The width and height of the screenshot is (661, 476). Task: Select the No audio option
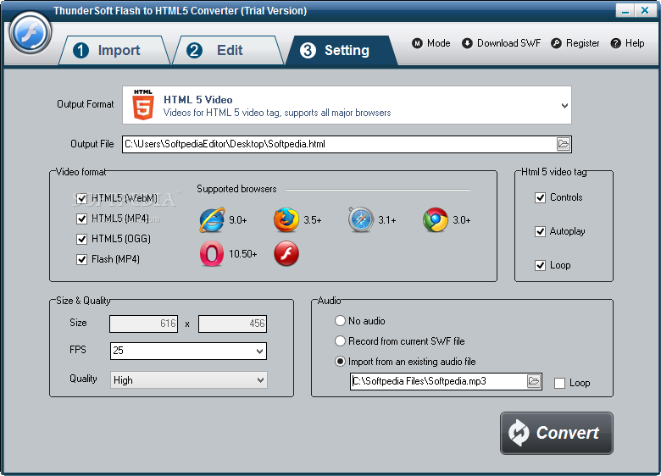[x=340, y=320]
